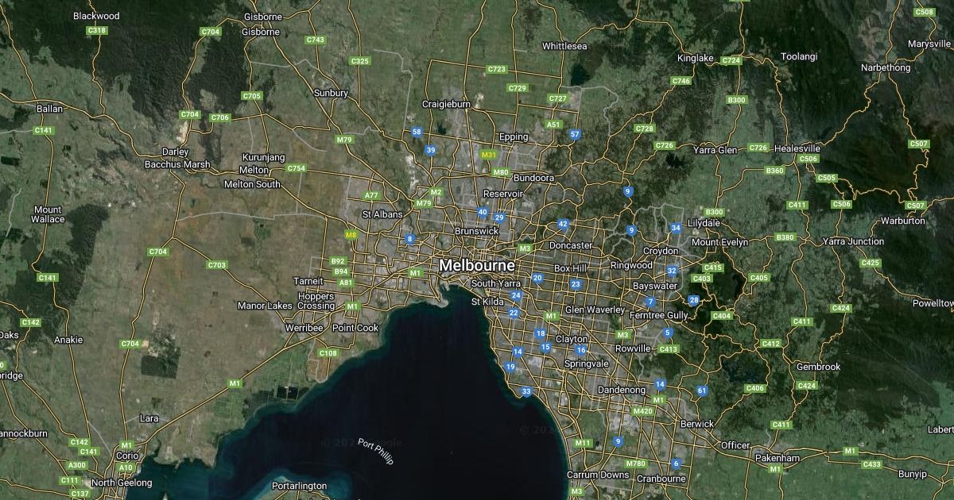Click the M2 highway shield

436,192
